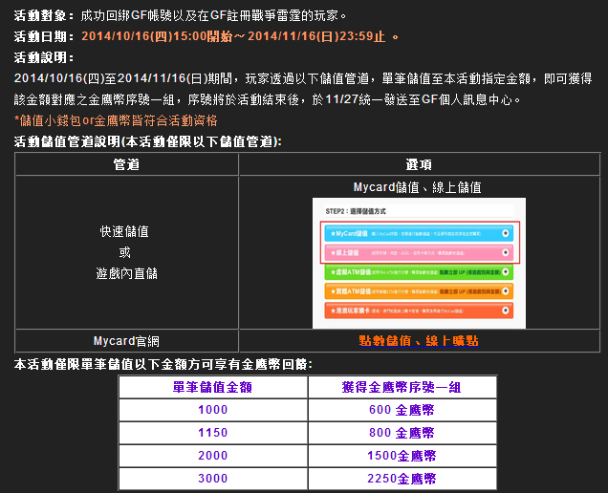Click the 活動說明 heading label

click(43, 57)
